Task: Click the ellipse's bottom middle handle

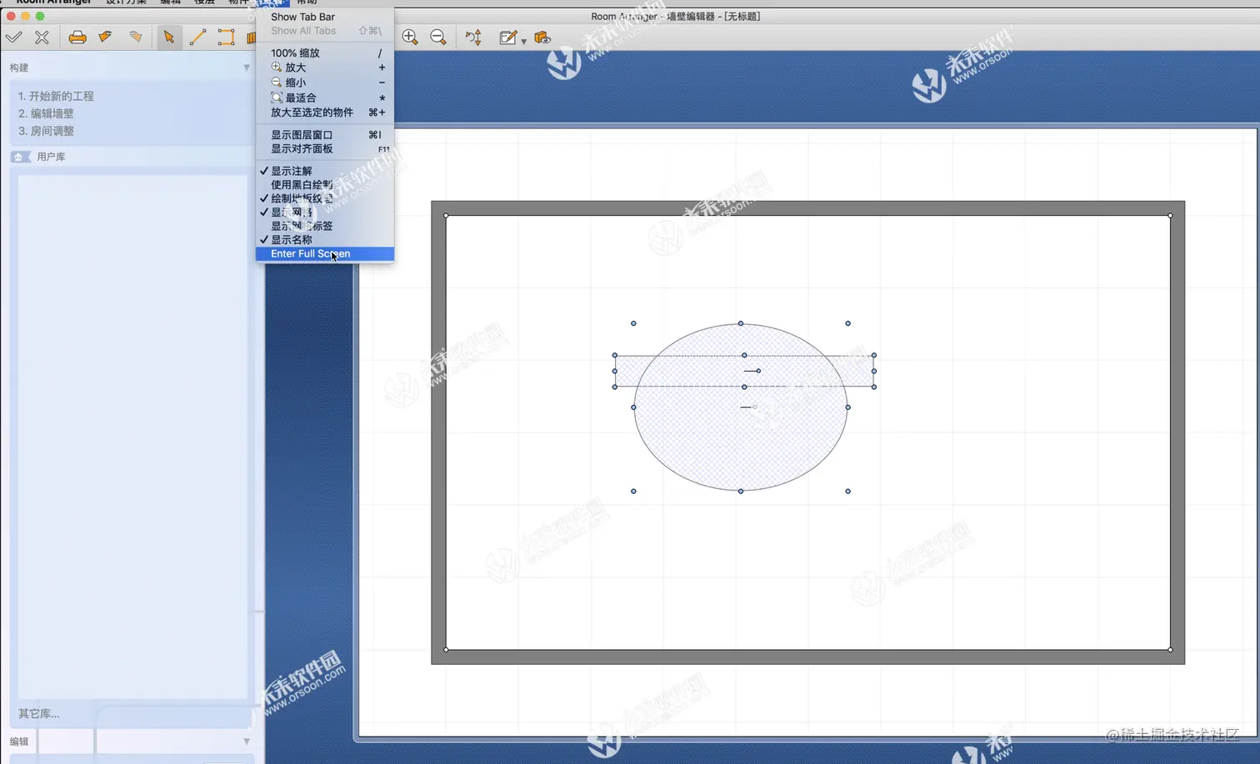Action: tap(741, 491)
